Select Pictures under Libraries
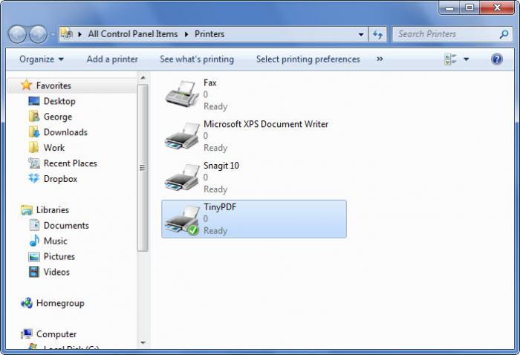 59,256
